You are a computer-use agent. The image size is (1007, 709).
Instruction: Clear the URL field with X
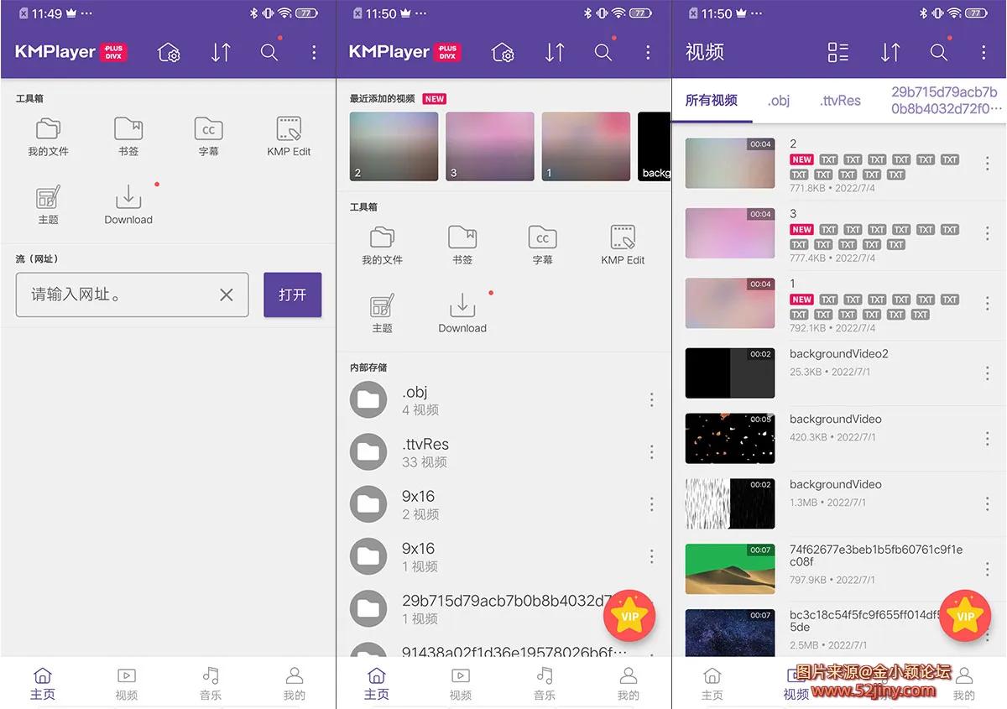(x=227, y=295)
